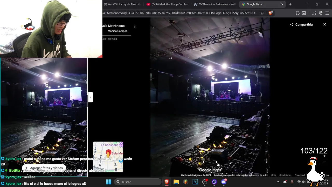The image size is (332, 187).
Task: Open the Brave VPN shield icon
Action: (x=321, y=13)
